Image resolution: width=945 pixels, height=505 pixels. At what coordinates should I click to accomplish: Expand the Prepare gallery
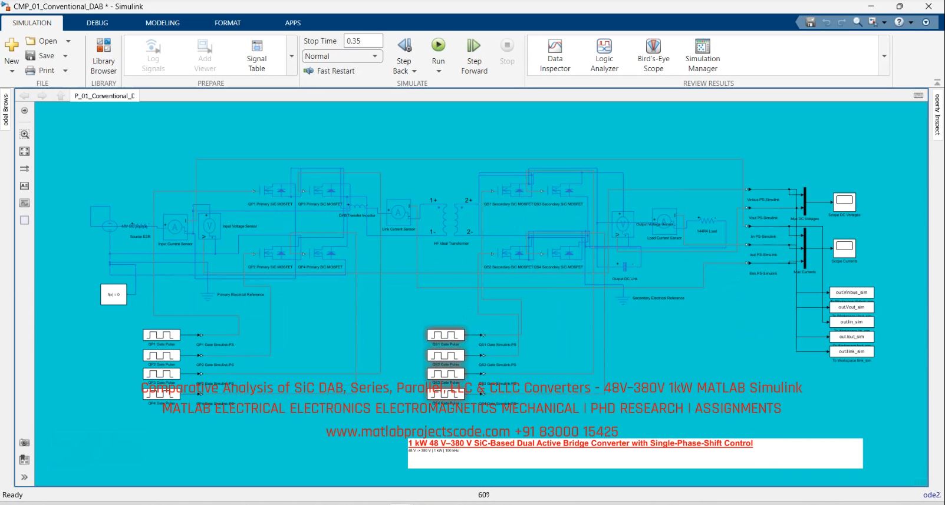pyautogui.click(x=292, y=56)
